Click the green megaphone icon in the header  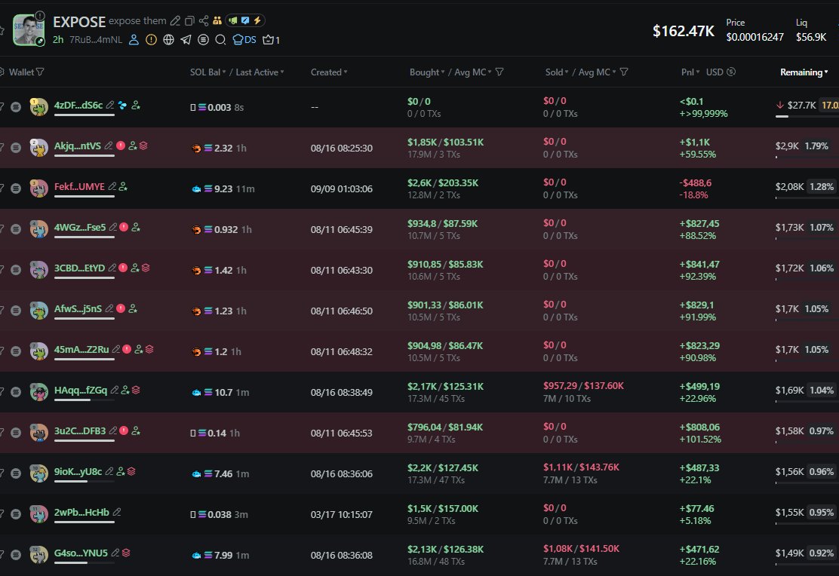pos(232,20)
